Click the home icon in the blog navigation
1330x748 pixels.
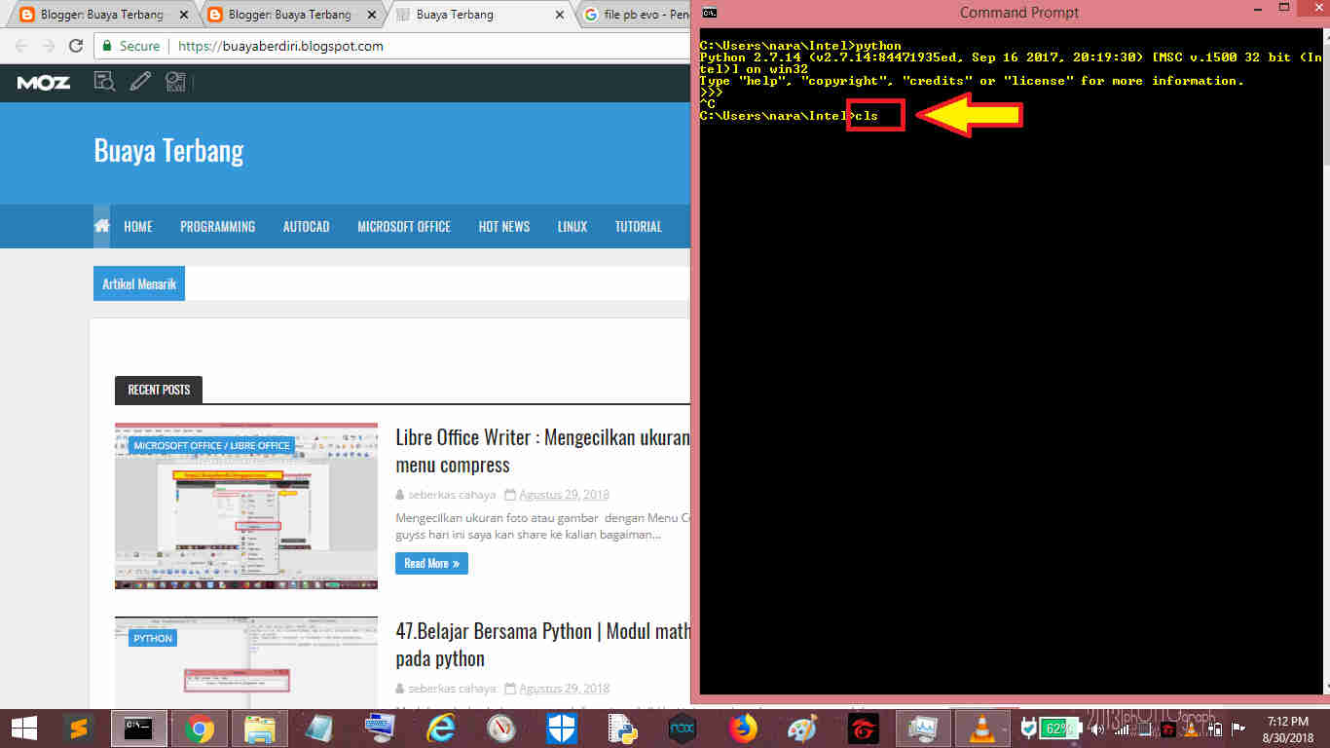click(101, 226)
